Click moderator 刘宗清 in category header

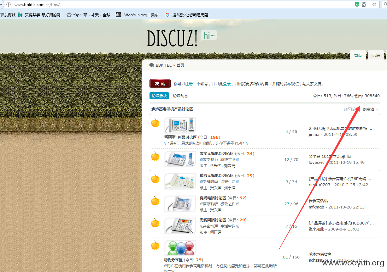[368, 109]
